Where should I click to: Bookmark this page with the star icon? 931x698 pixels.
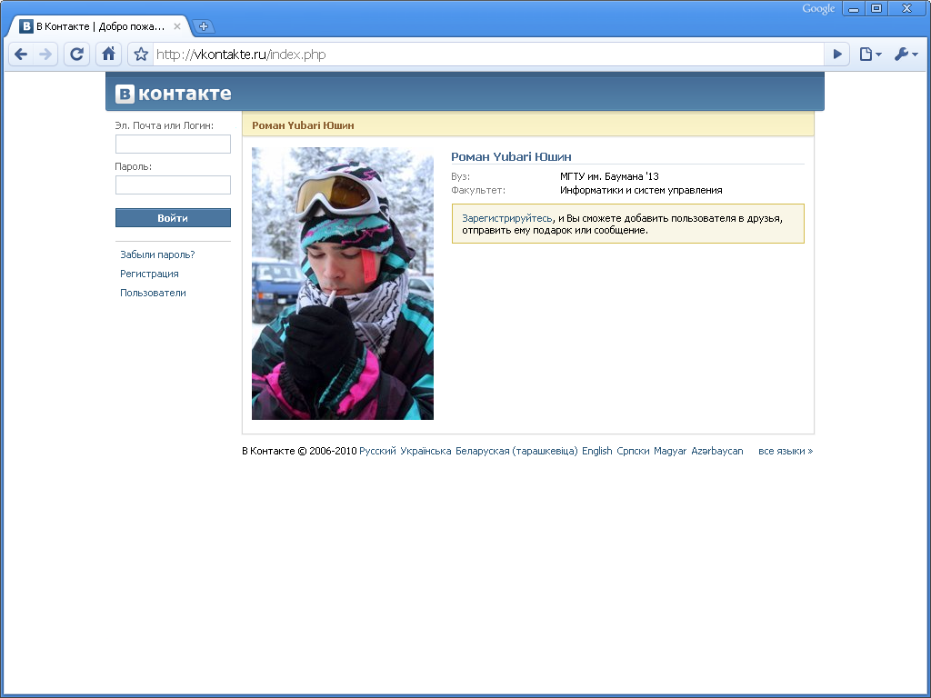coord(141,55)
